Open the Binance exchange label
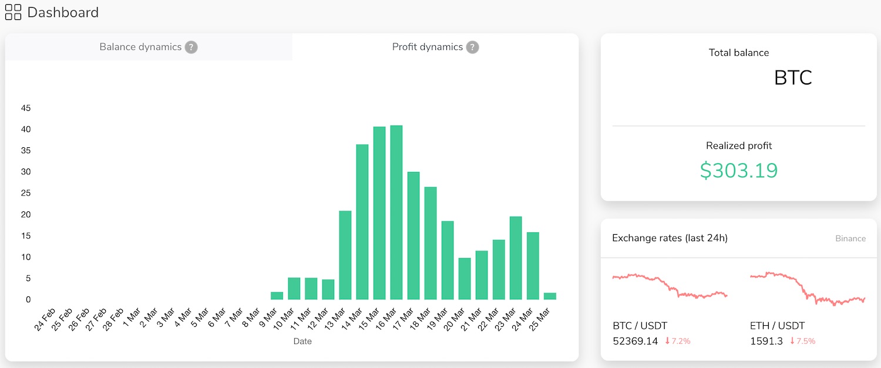Image resolution: width=881 pixels, height=368 pixels. [x=850, y=238]
